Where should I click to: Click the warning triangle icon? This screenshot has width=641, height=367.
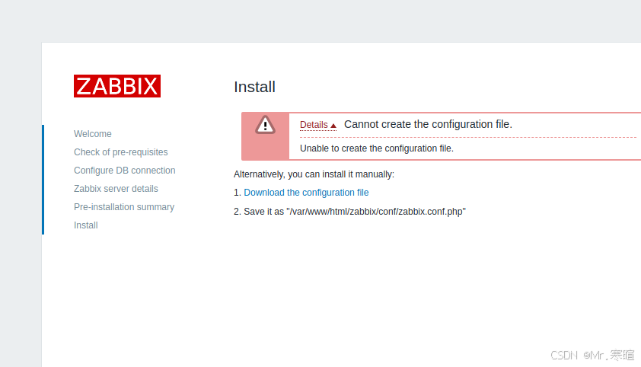[x=265, y=125]
